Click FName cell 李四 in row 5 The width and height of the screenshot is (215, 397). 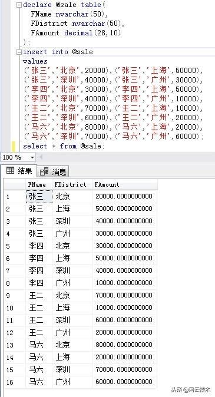coord(39,246)
